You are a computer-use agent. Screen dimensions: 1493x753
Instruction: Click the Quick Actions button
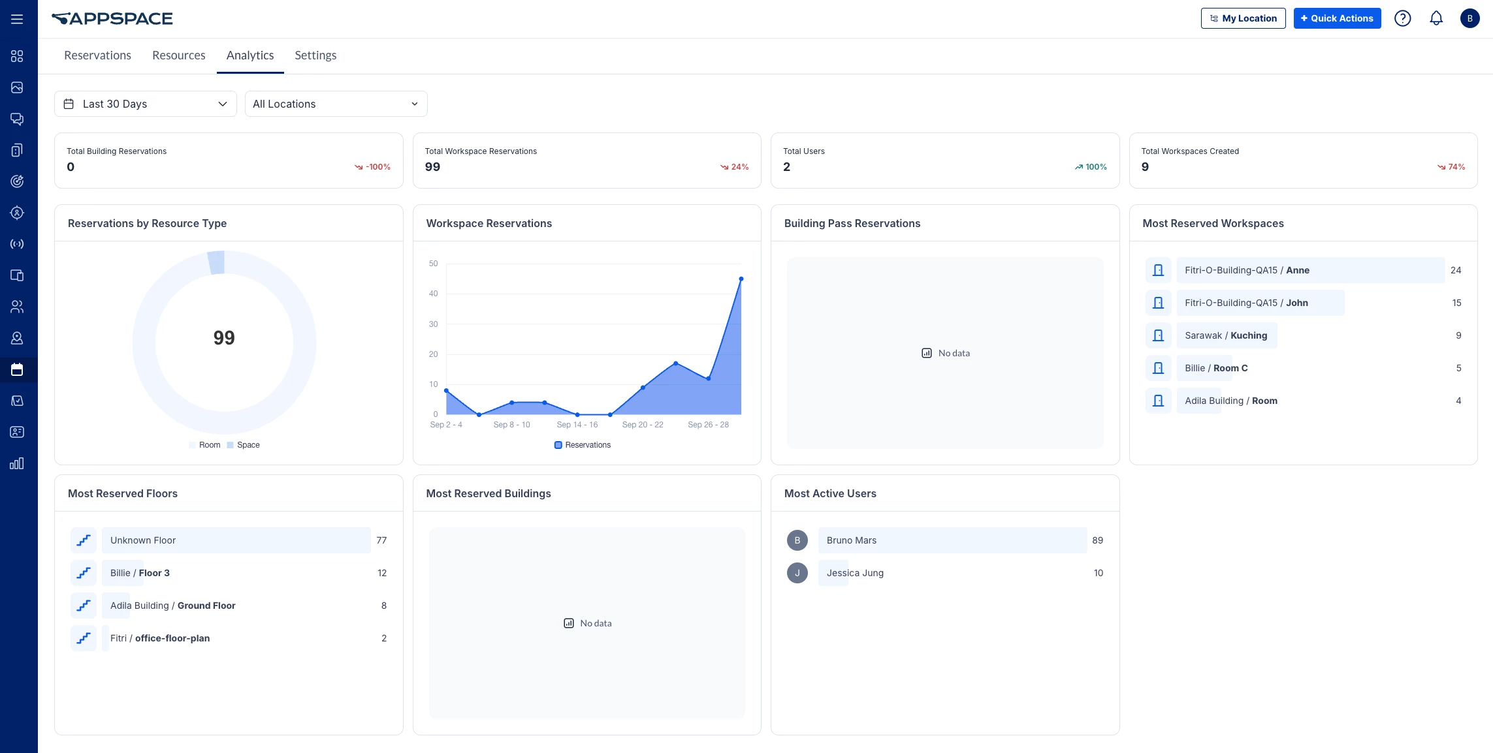[1337, 18]
